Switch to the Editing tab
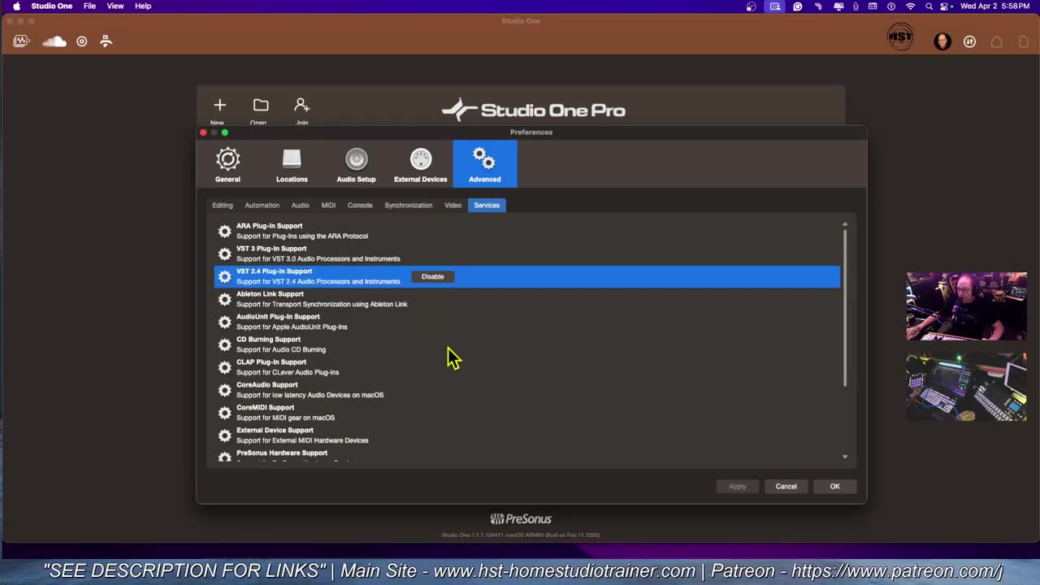 (223, 206)
